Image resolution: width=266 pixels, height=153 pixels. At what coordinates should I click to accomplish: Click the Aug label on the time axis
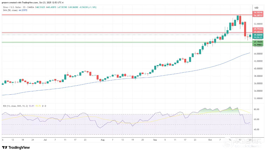102,140
